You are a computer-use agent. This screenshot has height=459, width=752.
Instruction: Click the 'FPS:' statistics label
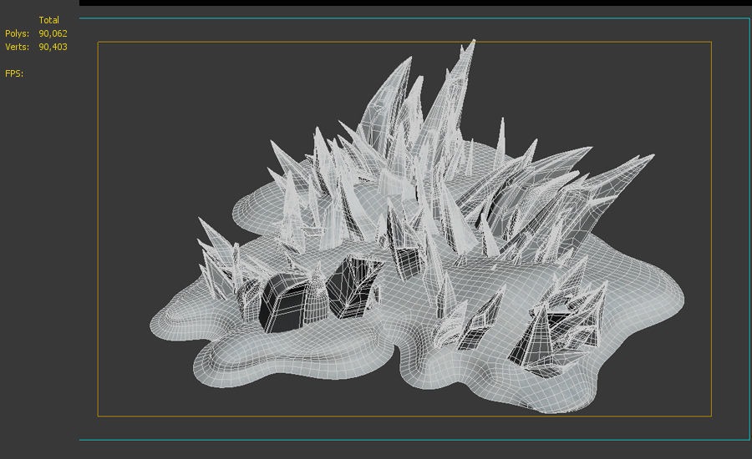pos(14,73)
